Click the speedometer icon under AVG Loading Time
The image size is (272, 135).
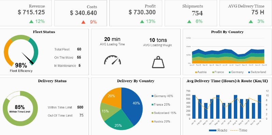[112, 60]
